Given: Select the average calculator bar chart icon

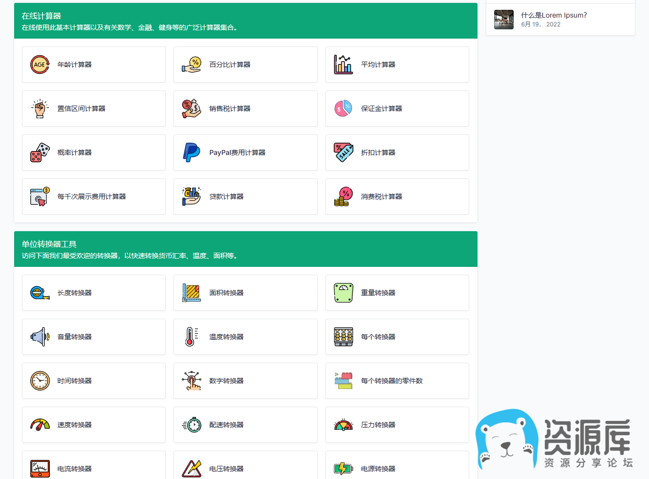Looking at the screenshot, I should click(343, 65).
